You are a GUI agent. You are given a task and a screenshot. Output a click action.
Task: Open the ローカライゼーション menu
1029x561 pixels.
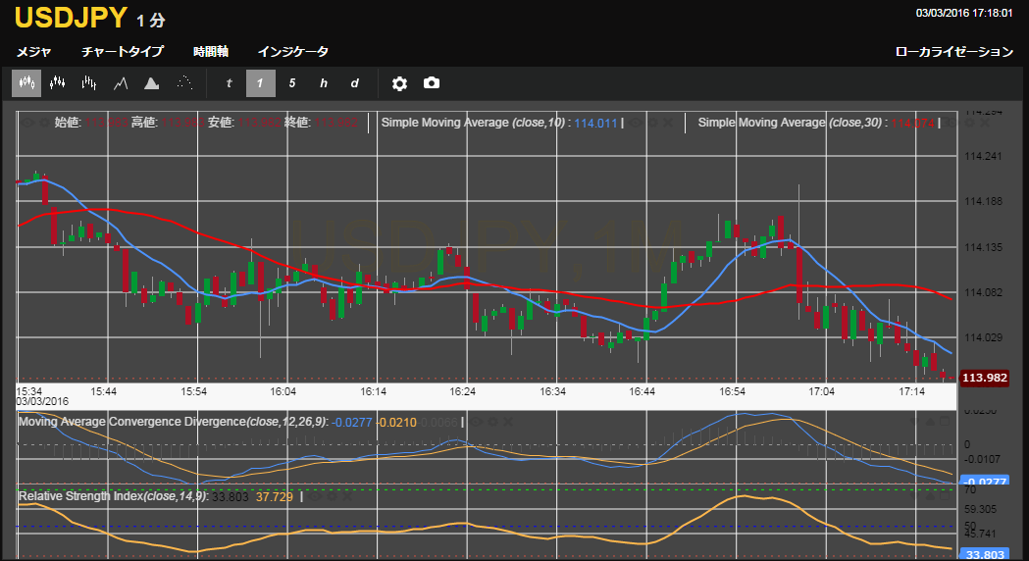click(x=954, y=51)
